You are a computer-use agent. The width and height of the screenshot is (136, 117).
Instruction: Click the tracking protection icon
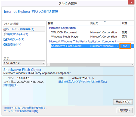(x=5, y=45)
